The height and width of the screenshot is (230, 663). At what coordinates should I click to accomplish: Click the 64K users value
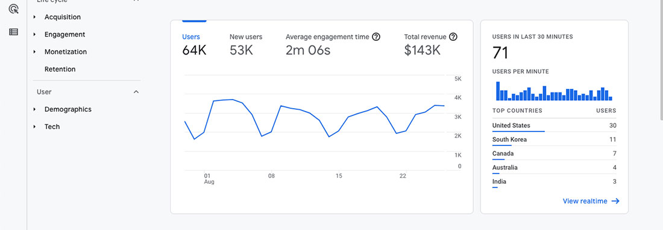(195, 50)
